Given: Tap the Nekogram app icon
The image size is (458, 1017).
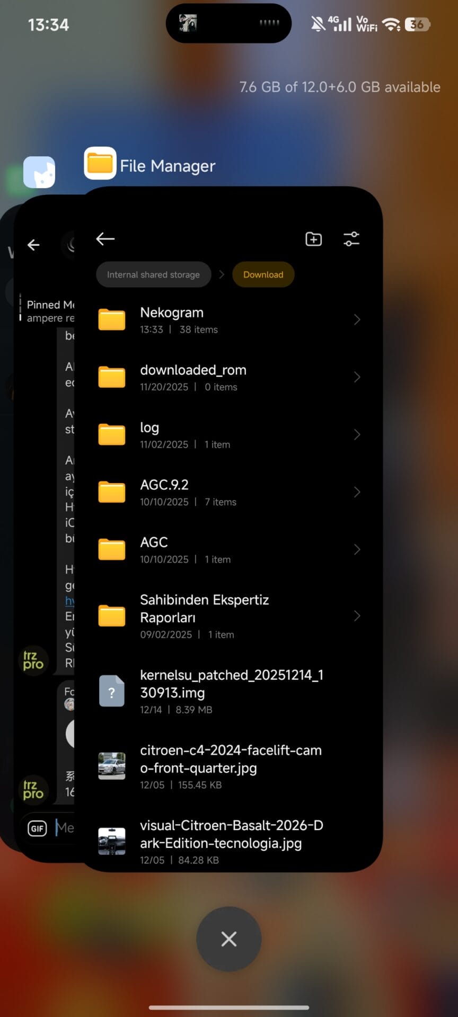Looking at the screenshot, I should click(x=39, y=172).
